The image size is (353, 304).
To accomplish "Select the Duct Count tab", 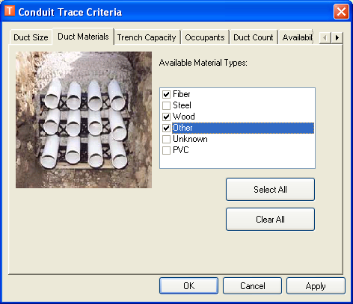I will pos(254,37).
